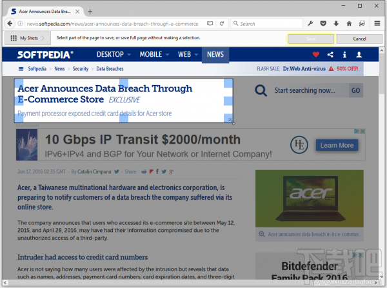387x288 pixels.
Task: Click the Softpedia share icon
Action: pyautogui.click(x=330, y=55)
